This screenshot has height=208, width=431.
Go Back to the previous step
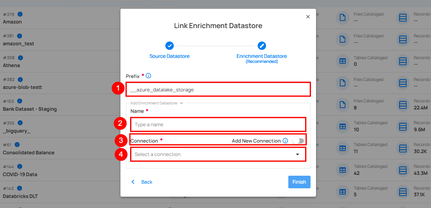(142, 182)
